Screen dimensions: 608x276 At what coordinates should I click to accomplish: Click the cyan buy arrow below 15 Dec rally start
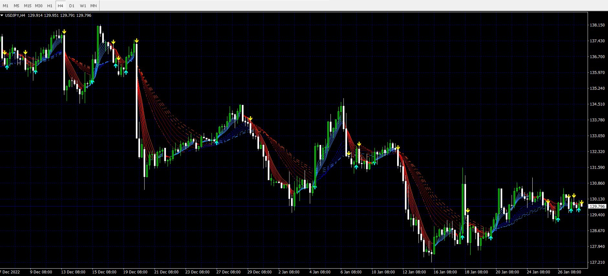pyautogui.click(x=92, y=82)
